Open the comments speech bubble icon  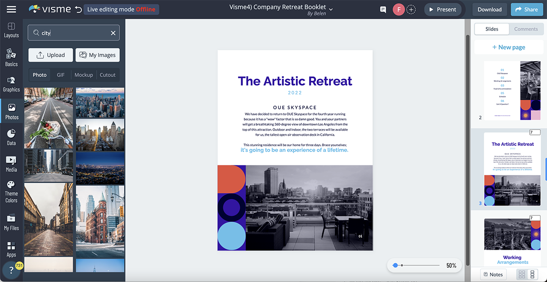(x=383, y=10)
